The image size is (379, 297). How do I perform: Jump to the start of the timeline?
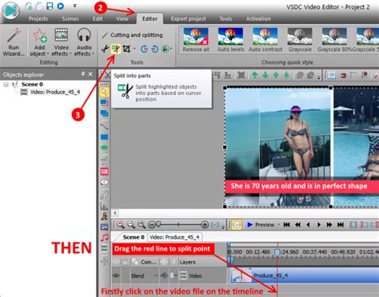click(x=287, y=224)
